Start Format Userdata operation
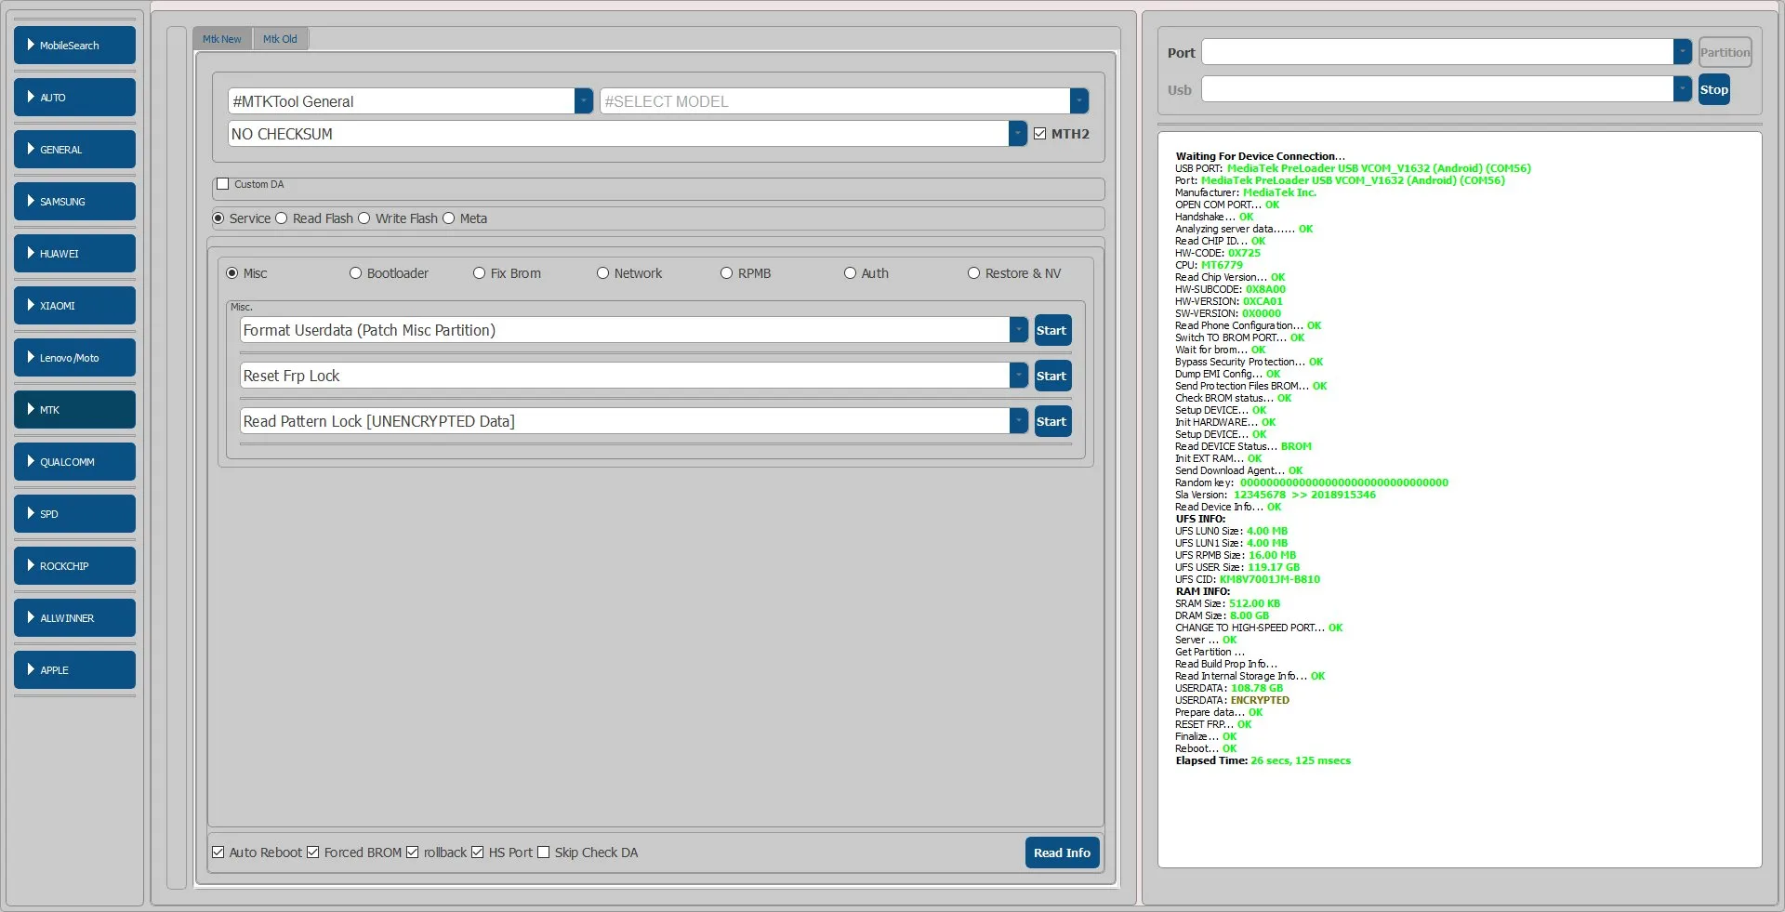This screenshot has height=912, width=1785. click(1051, 330)
